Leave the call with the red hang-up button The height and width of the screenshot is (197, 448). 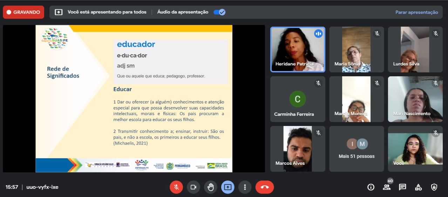point(265,187)
